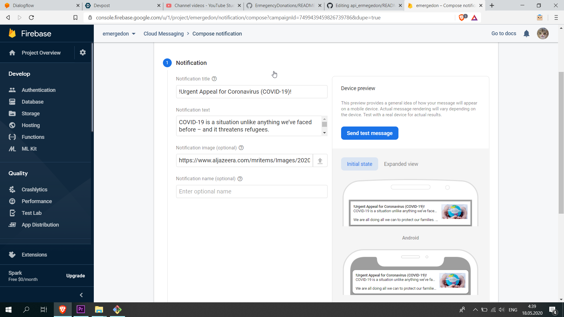Click the Notification image URL field
The height and width of the screenshot is (317, 564).
[x=244, y=161]
